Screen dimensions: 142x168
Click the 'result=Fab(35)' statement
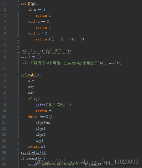(34, 152)
